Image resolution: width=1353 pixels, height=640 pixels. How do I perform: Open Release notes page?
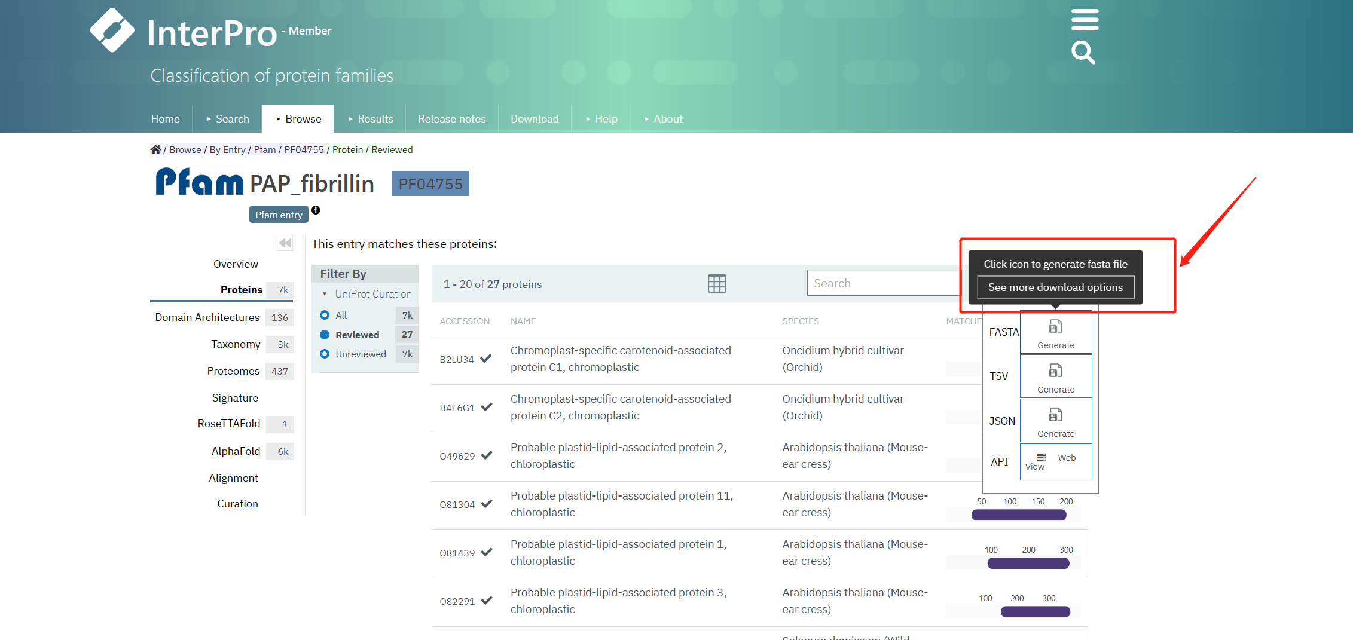pyautogui.click(x=452, y=119)
